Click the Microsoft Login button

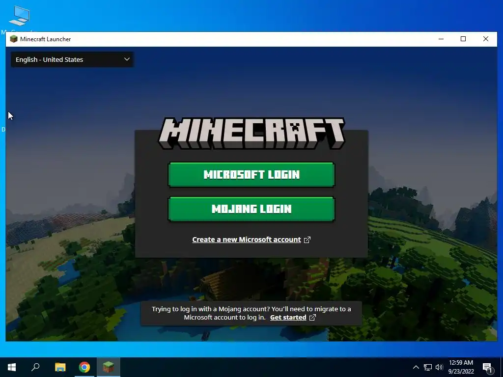(x=251, y=175)
